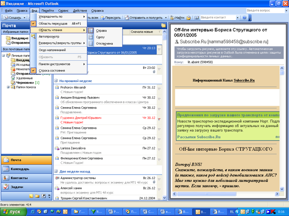Open the Сервис menu
This screenshot has height=216, width=289.
pos(63,11)
